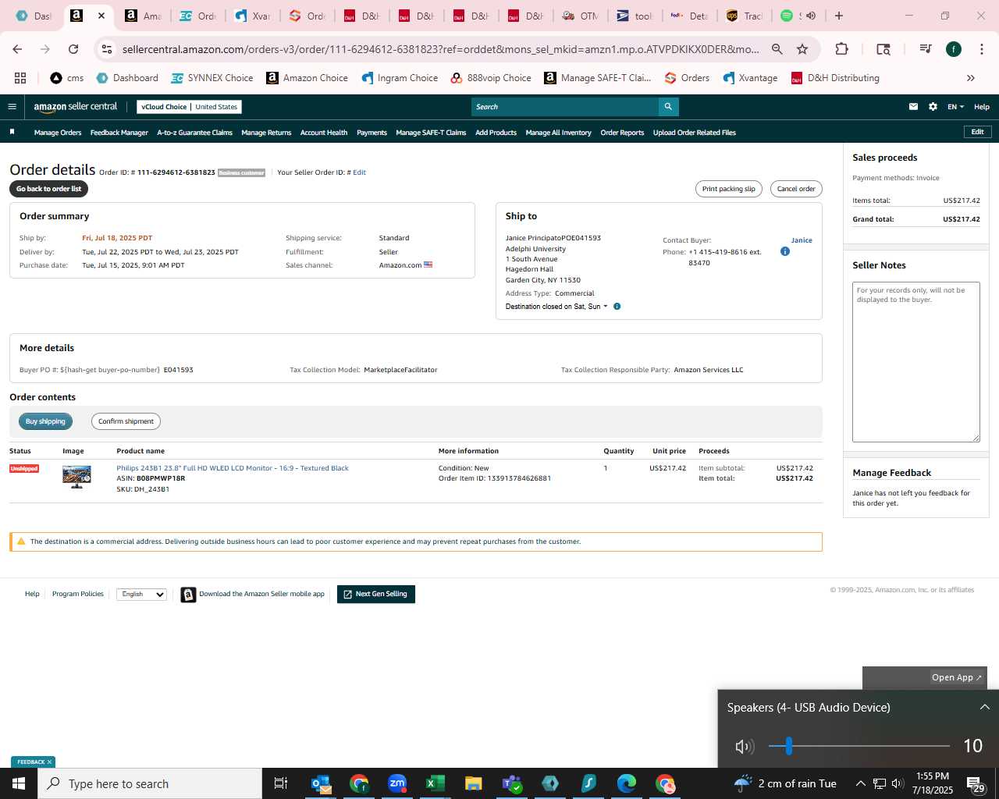Open Microsoft Edge from the taskbar
Viewport: 999px width, 799px height.
point(627,783)
